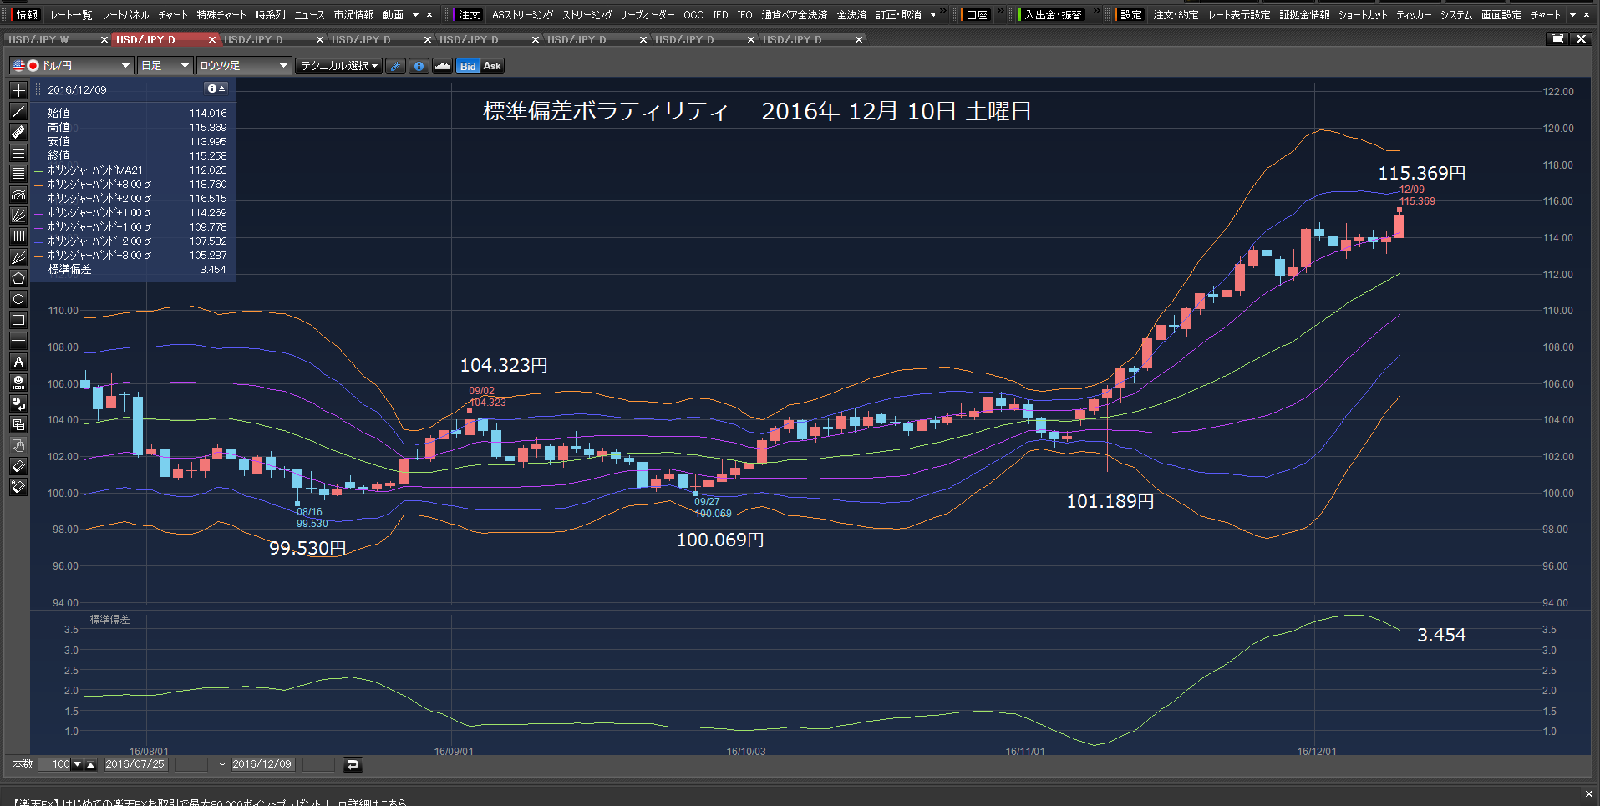Select the pentagon shape tool
The image size is (1600, 806).
coord(18,278)
